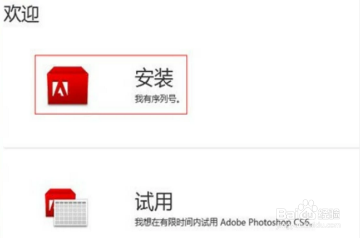Screen dimensions: 360x238
Task: Click the trial description 我想在有限时间内试用 text
Action: pyautogui.click(x=176, y=222)
